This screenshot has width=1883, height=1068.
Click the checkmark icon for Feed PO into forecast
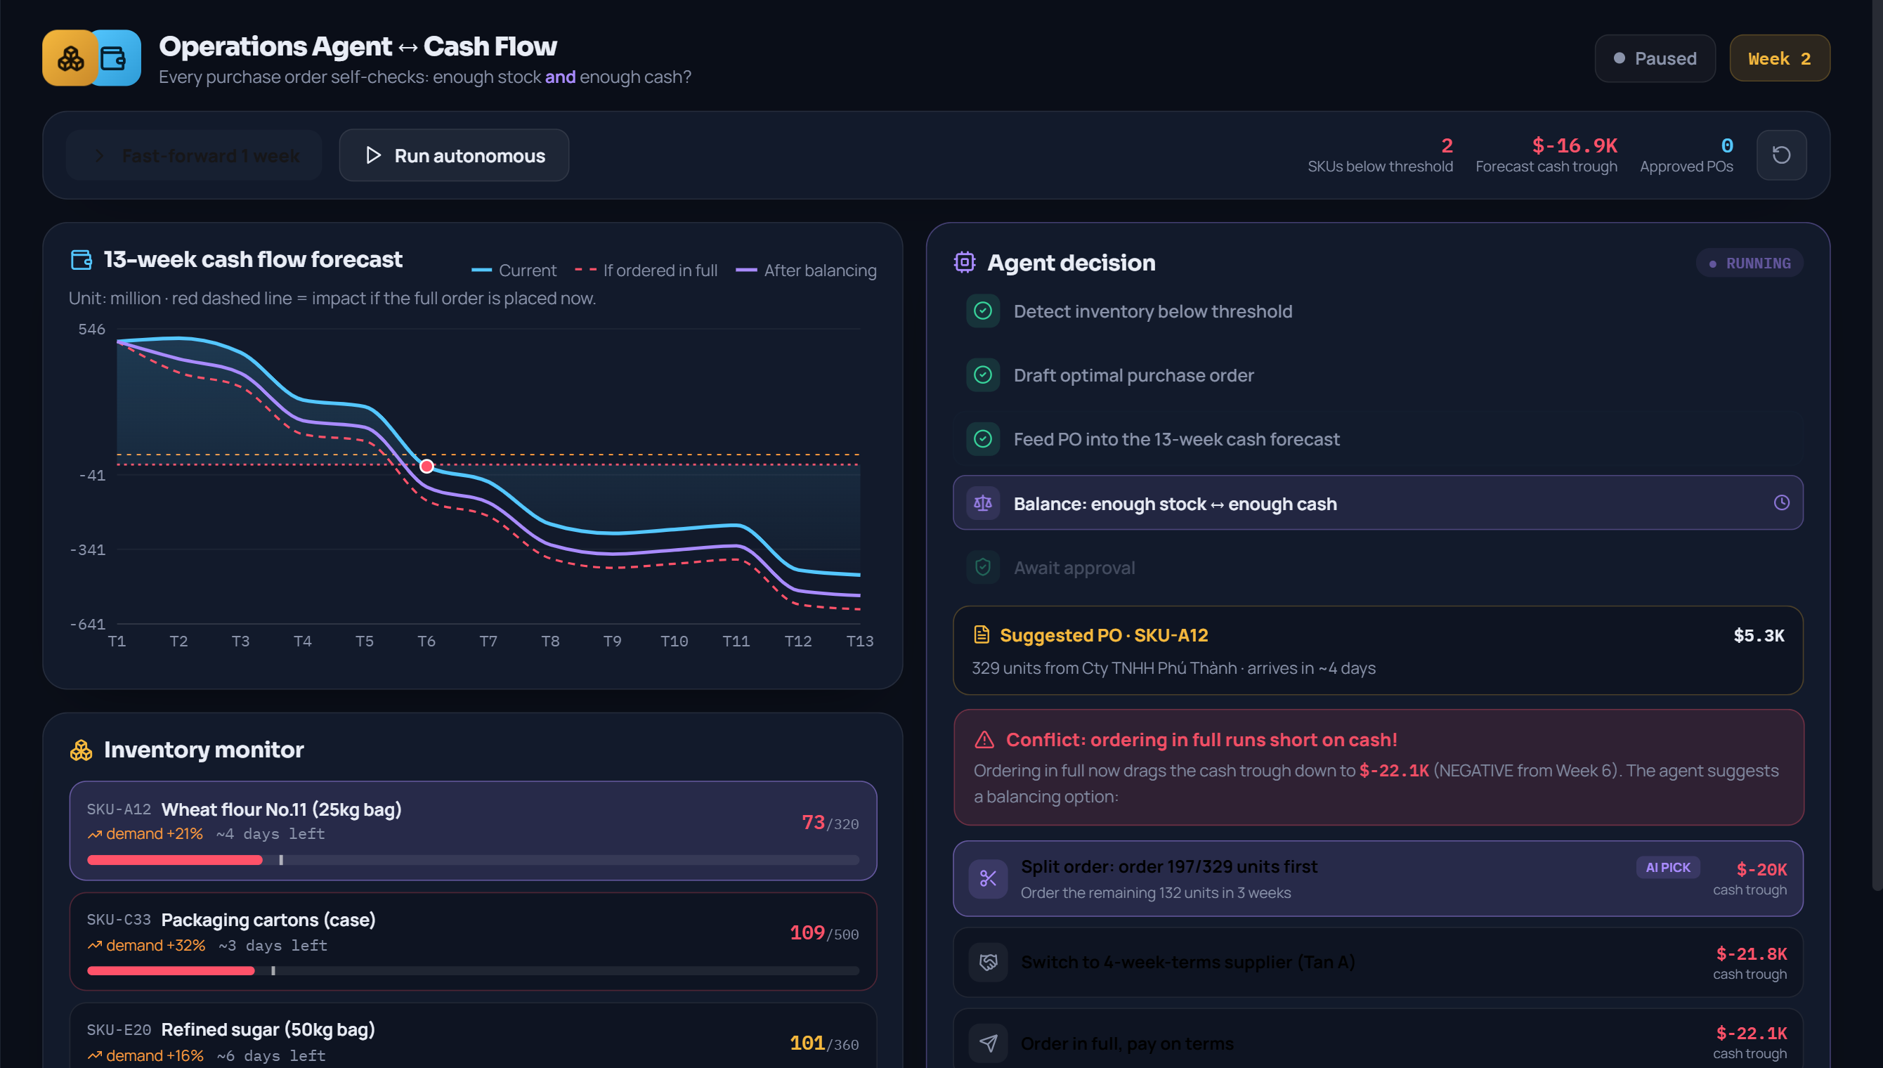point(982,438)
